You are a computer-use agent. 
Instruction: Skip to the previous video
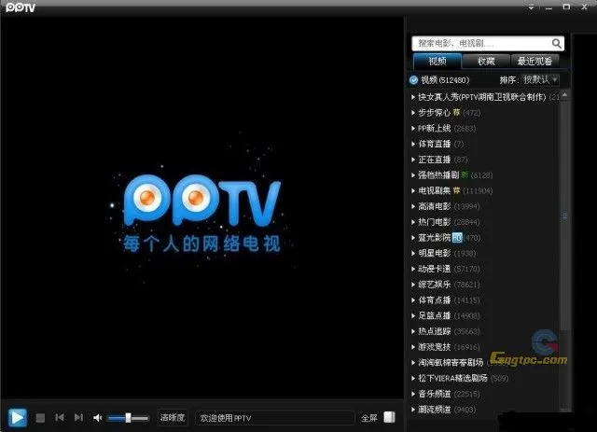60,417
